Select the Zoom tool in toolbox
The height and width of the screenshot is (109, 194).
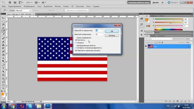point(3,88)
